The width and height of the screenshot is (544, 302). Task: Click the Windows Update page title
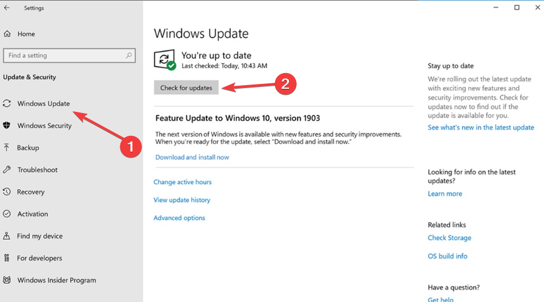pyautogui.click(x=201, y=34)
